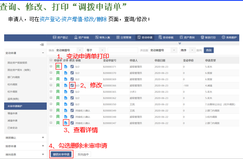The height and width of the screenshot is (159, 243).
Task: Open 校内调拨 in the sidebar
Action: (12, 84)
